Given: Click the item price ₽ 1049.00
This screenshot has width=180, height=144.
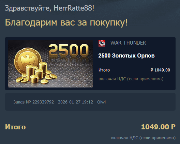Looking at the screenshot, I should coord(160,70).
